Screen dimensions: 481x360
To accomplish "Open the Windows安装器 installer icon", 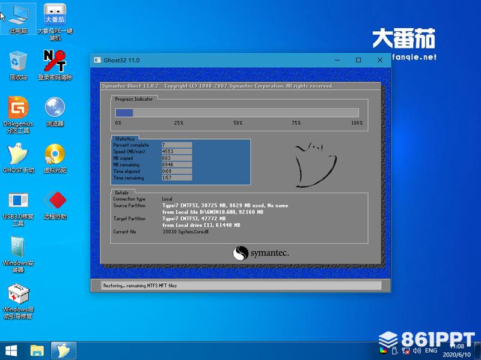I will coord(18,254).
